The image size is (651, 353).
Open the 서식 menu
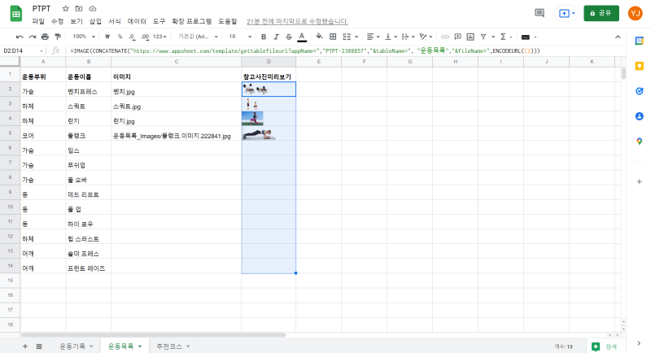(x=115, y=21)
